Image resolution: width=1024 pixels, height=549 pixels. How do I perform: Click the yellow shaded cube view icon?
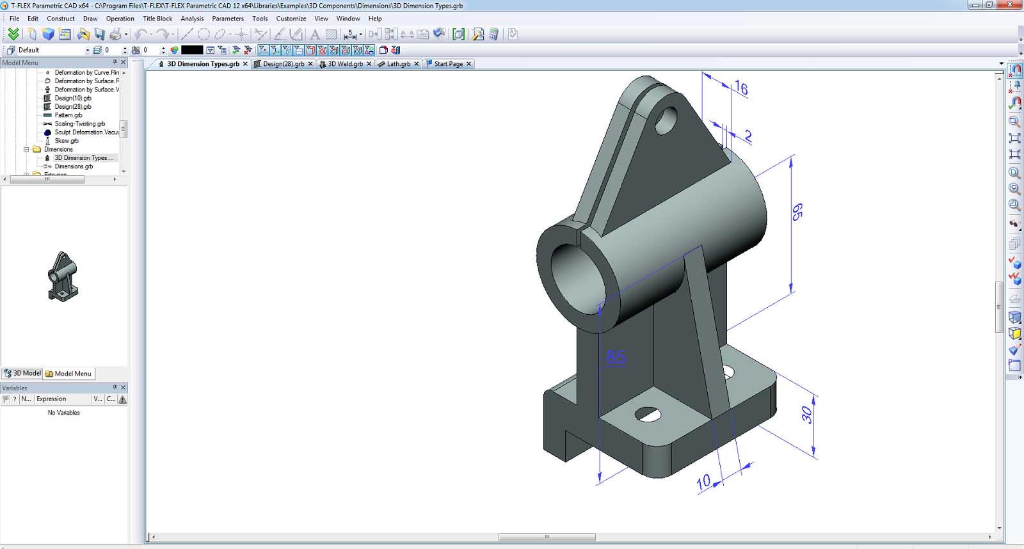coord(1015,333)
